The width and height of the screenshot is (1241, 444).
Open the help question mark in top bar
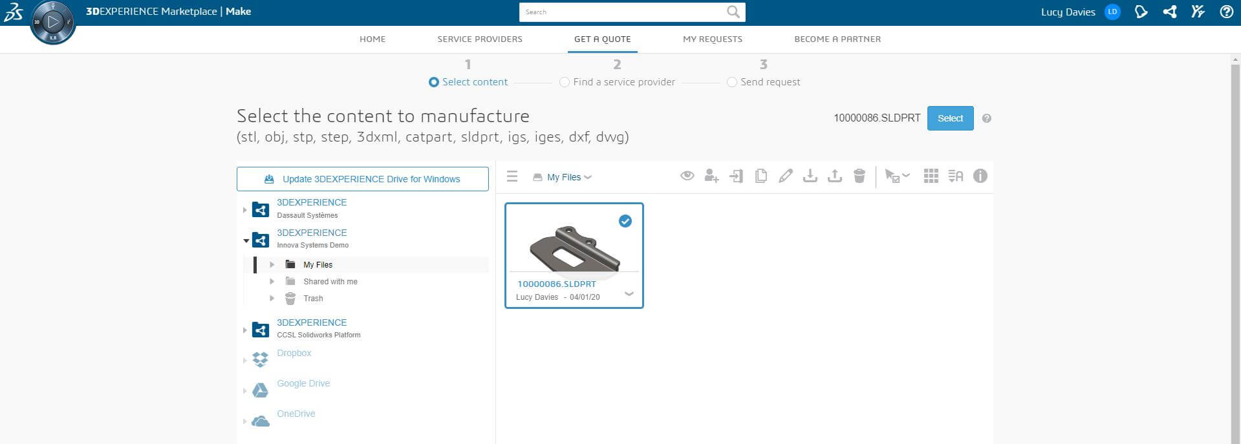click(x=1226, y=12)
